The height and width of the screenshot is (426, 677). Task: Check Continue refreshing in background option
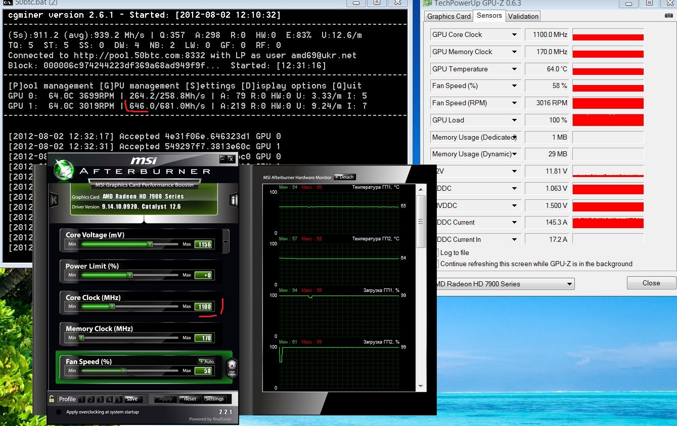[x=437, y=264]
